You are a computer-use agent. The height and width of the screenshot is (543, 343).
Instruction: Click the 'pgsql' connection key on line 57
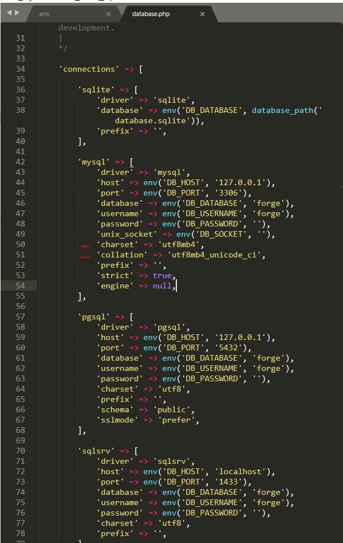click(93, 317)
